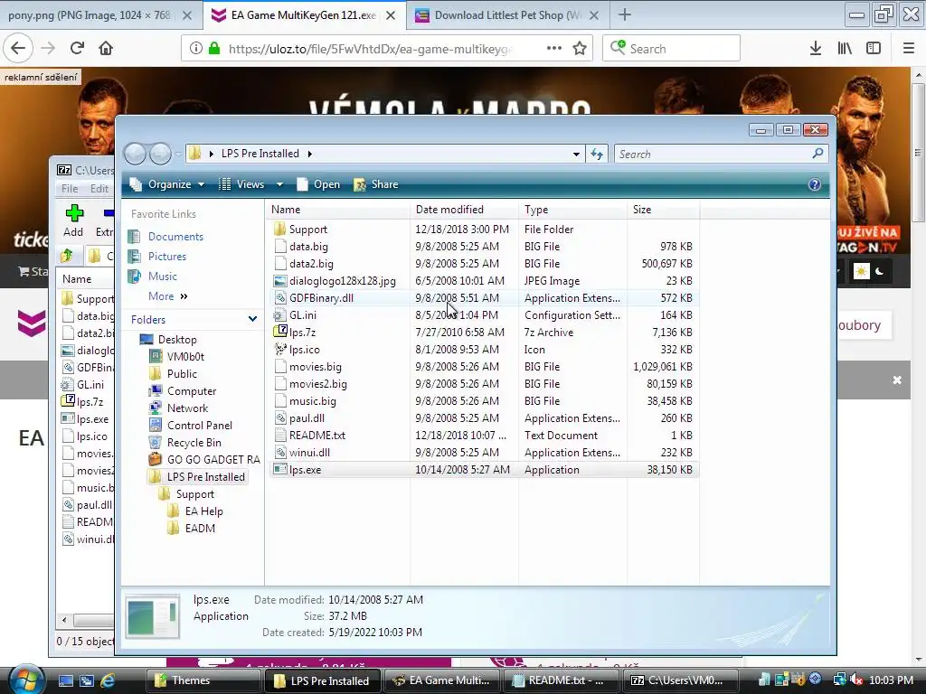Select the Support folder icon in Explorer list
The width and height of the screenshot is (926, 694).
(x=280, y=229)
